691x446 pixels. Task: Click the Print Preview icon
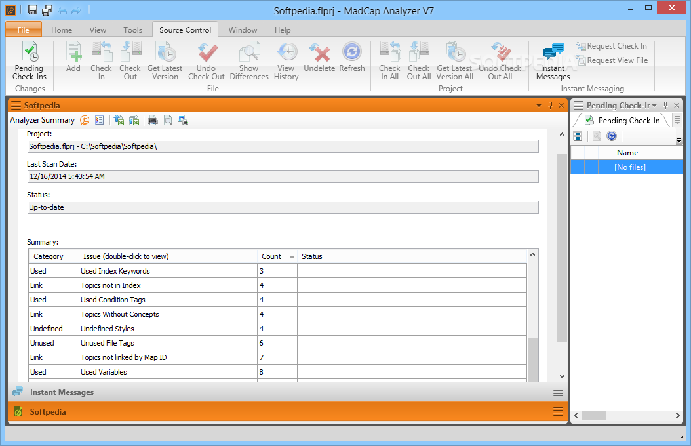[168, 120]
